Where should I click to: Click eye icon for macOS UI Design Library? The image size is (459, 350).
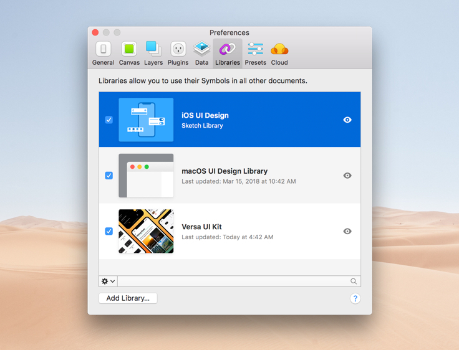[x=347, y=176]
